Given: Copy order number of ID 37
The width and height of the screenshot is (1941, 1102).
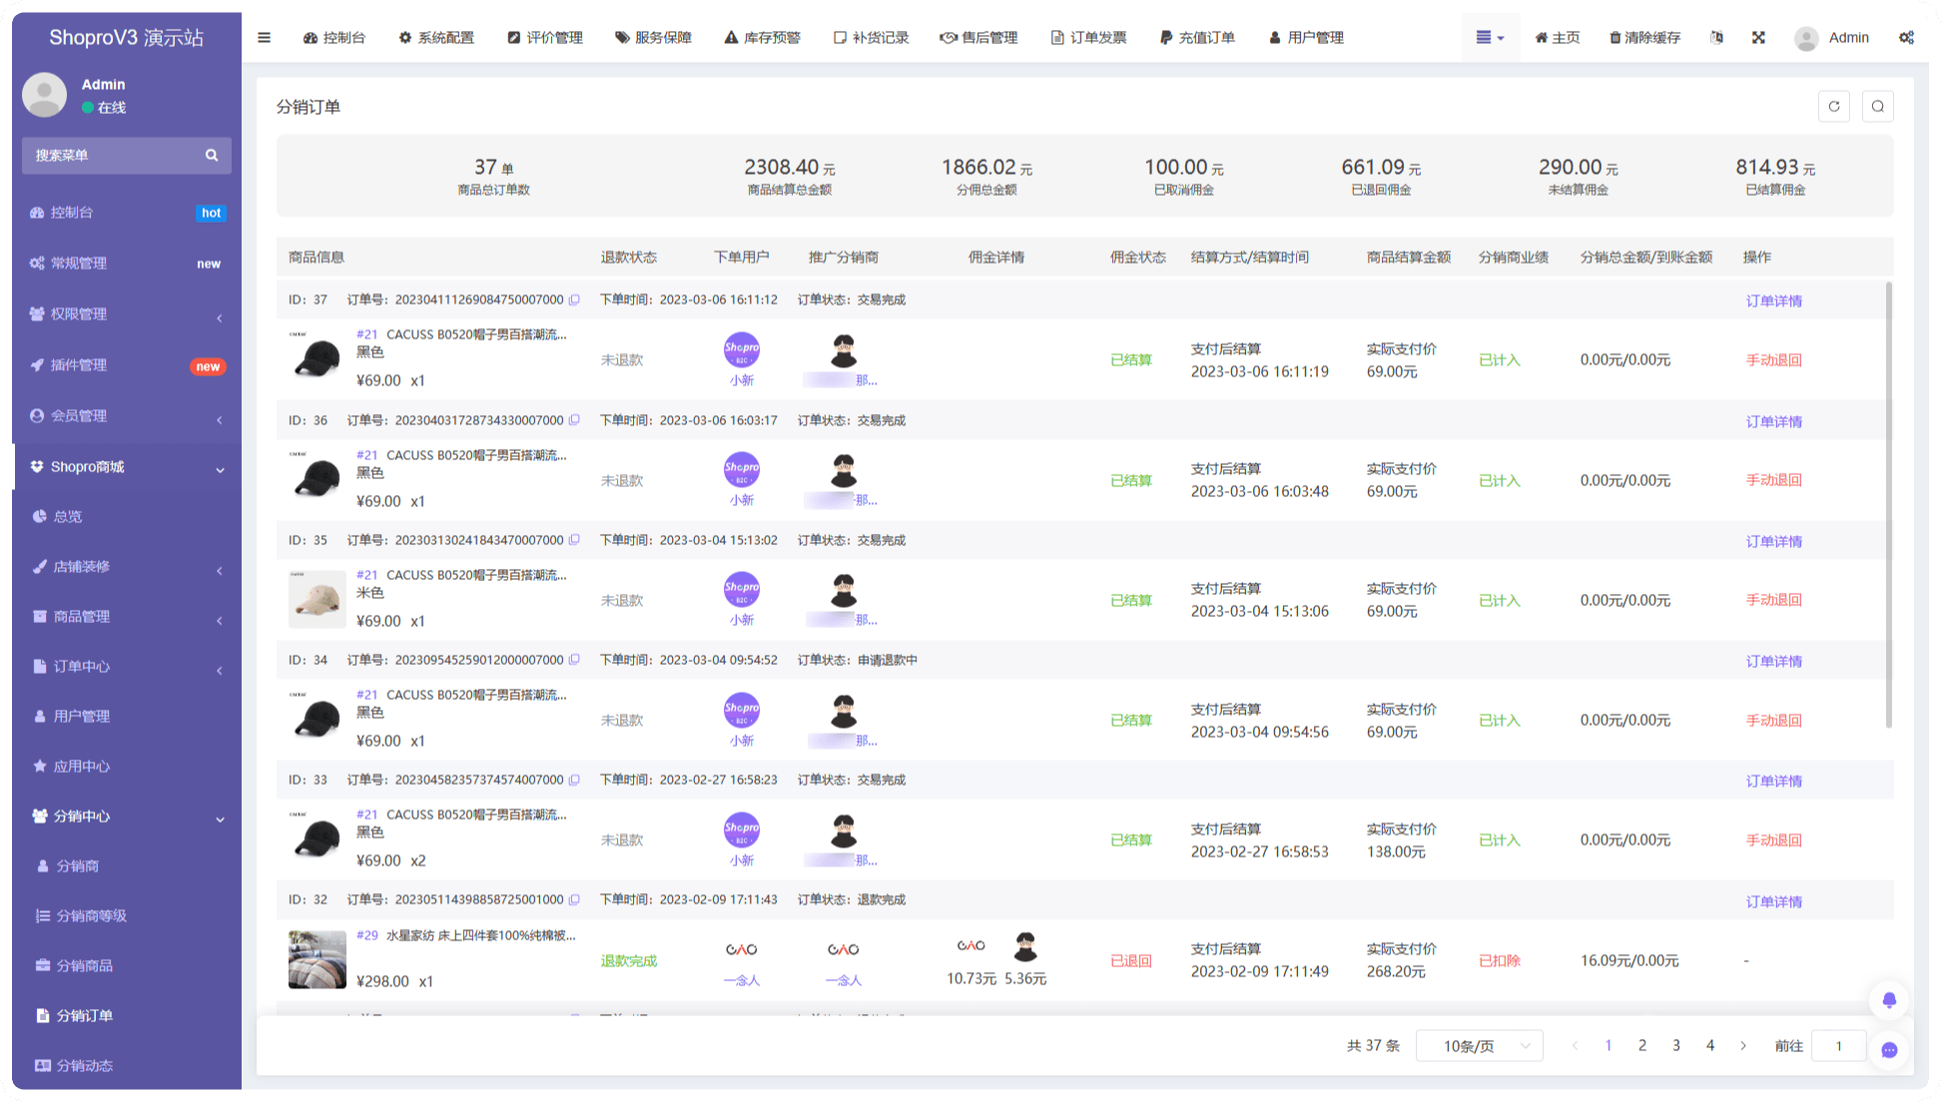Looking at the screenshot, I should 574,299.
